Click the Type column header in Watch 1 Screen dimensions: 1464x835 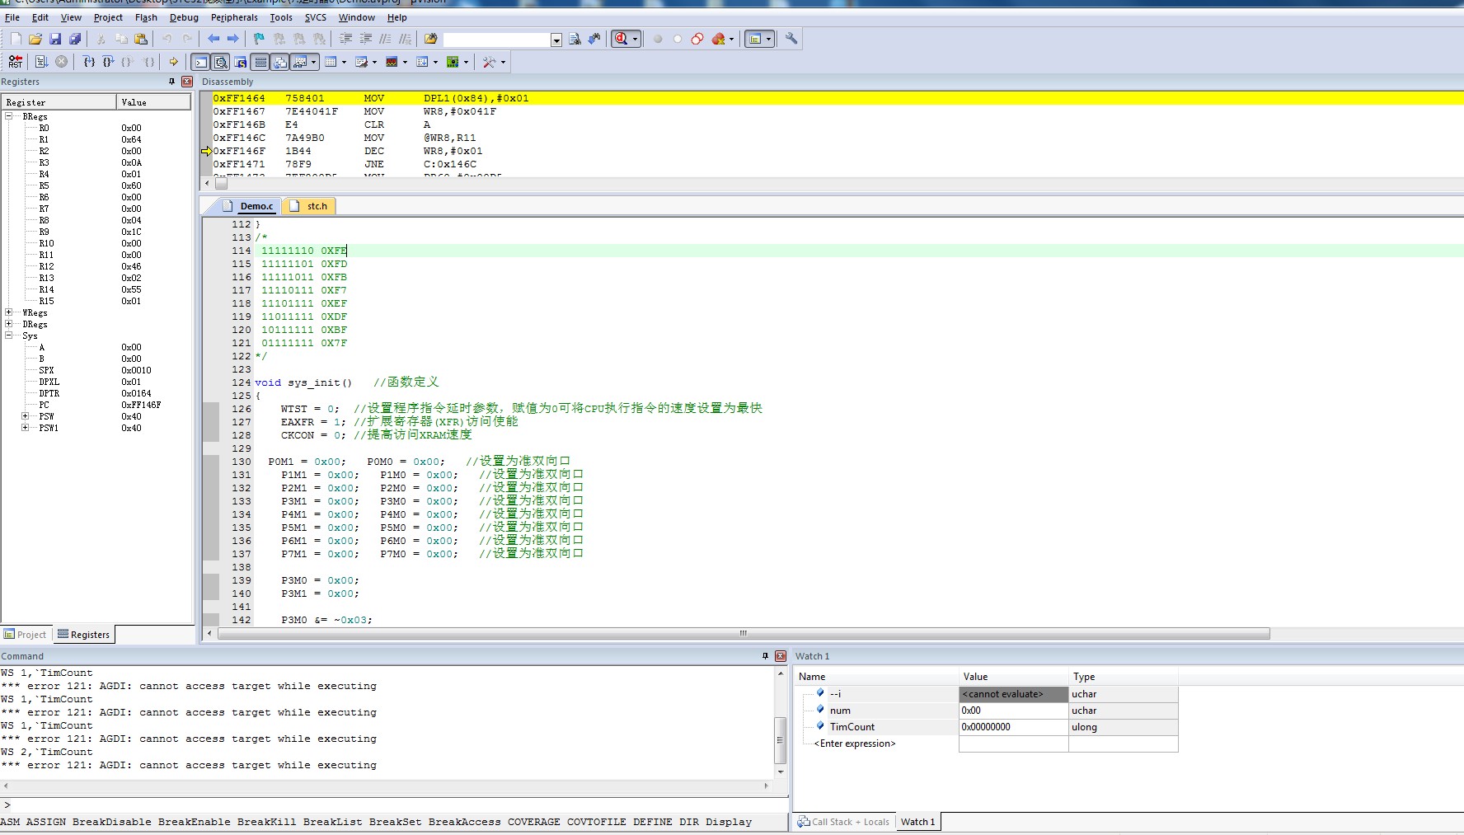pyautogui.click(x=1123, y=677)
